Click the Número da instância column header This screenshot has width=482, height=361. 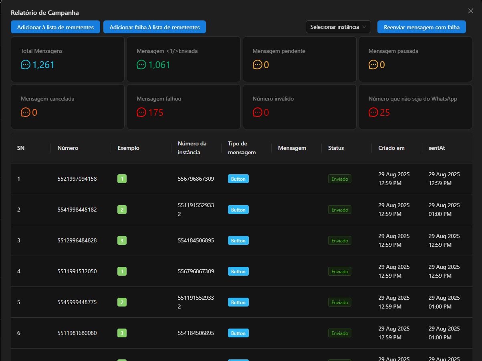(192, 148)
